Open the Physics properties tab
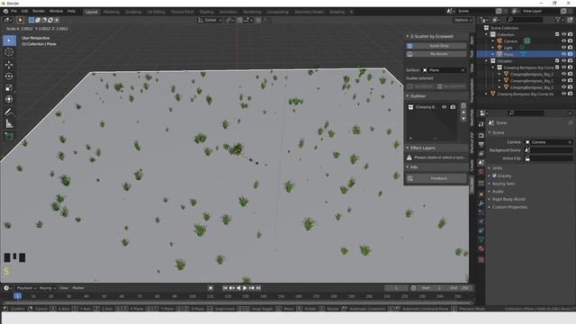 (x=481, y=221)
